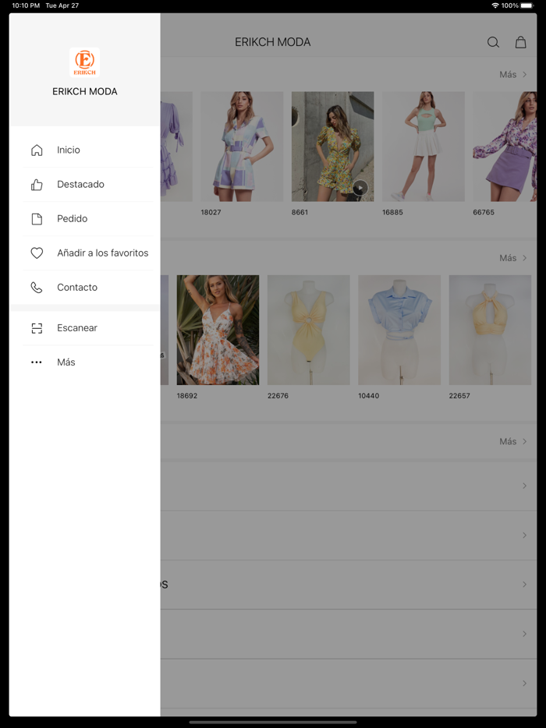Open yellow halter top thumbnail 22657
The height and width of the screenshot is (728, 546).
coord(490,330)
